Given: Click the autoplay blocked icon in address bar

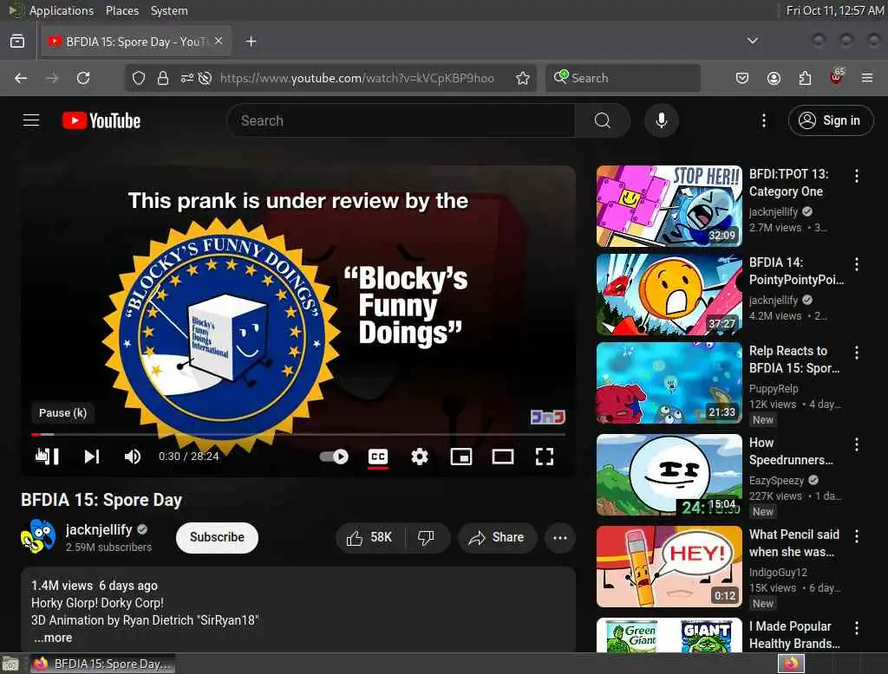Looking at the screenshot, I should pyautogui.click(x=205, y=78).
